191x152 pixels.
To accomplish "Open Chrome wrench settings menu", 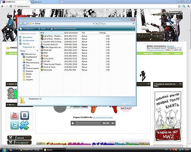I will coord(188,6).
